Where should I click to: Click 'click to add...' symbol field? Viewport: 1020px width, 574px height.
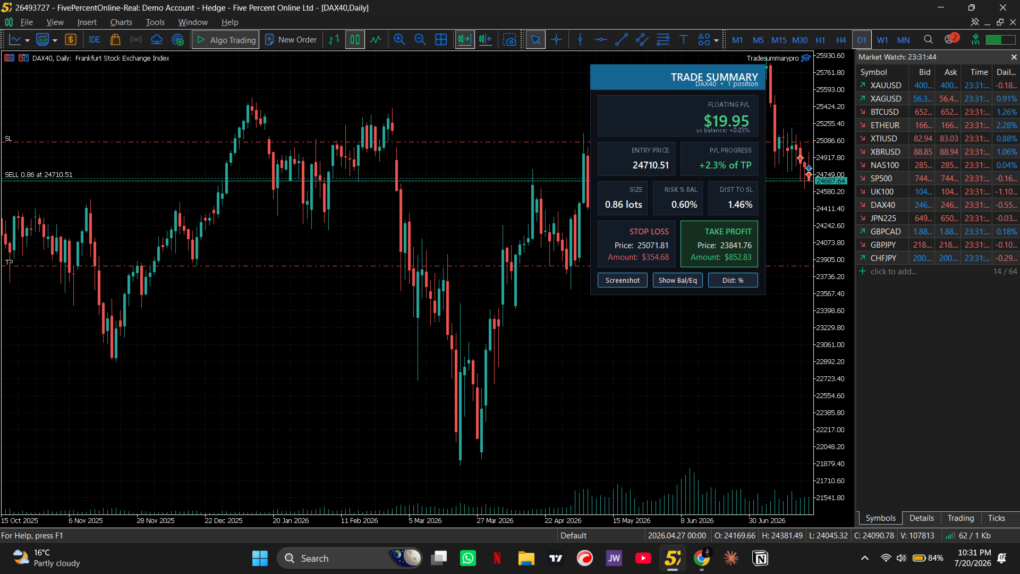[x=893, y=272]
